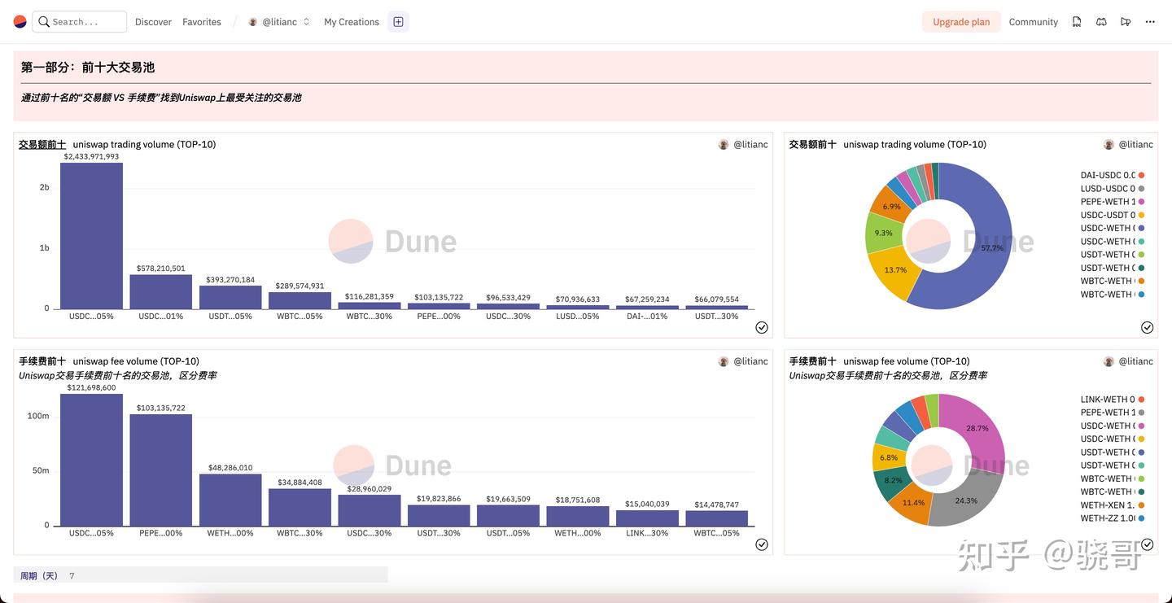This screenshot has width=1172, height=603.
Task: Select the $578,210,501 trading volume bar
Action: [161, 291]
